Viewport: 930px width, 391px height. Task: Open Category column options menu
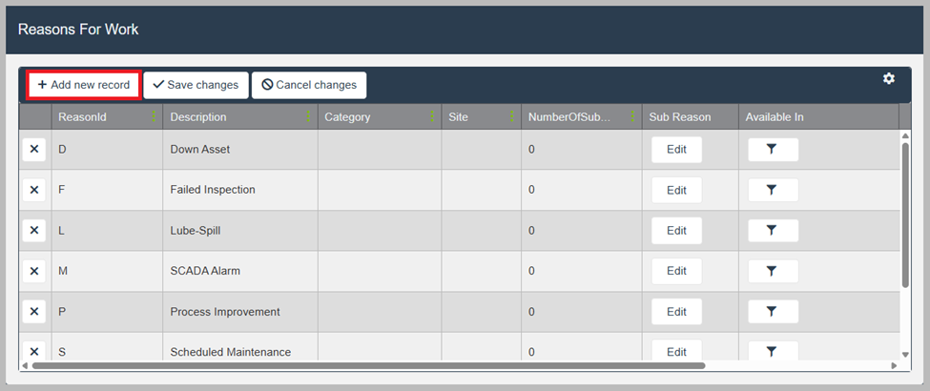click(x=432, y=116)
